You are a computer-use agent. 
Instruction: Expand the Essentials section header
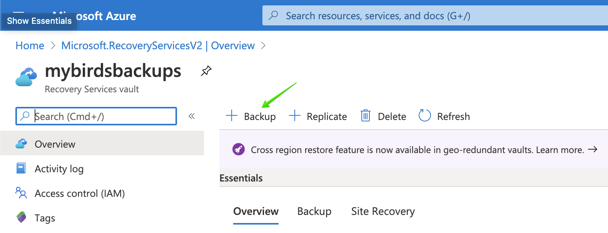click(241, 178)
